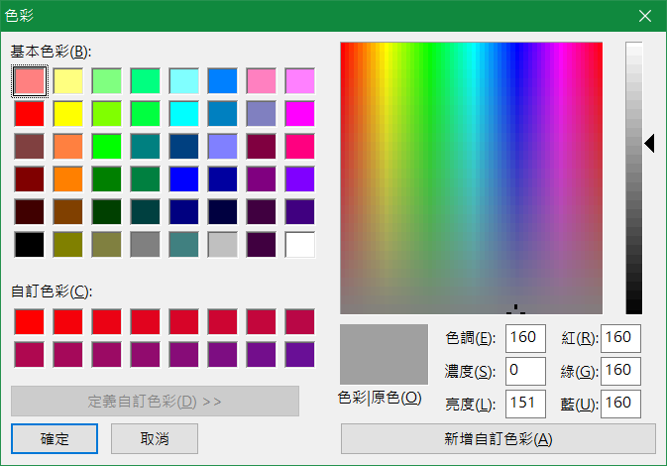Select the first red custom color swatch

(30, 321)
